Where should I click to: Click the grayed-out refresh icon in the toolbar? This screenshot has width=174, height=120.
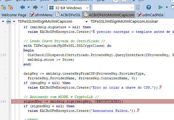tap(138, 8)
